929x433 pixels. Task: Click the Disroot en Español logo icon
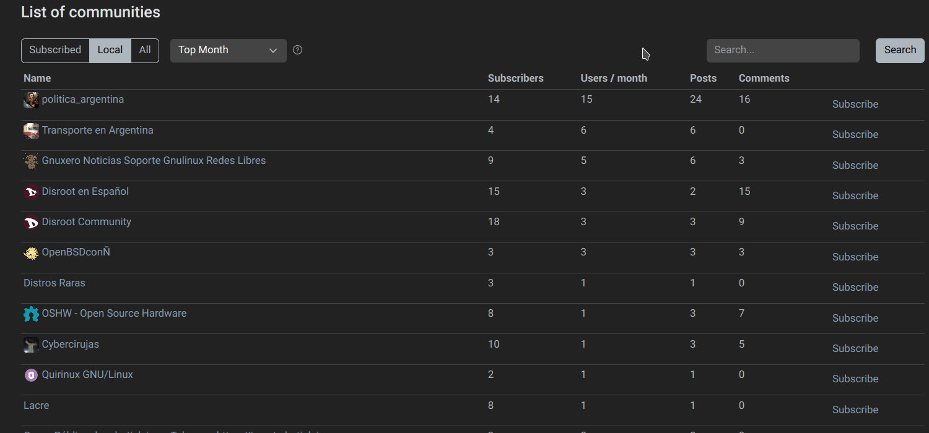31,192
